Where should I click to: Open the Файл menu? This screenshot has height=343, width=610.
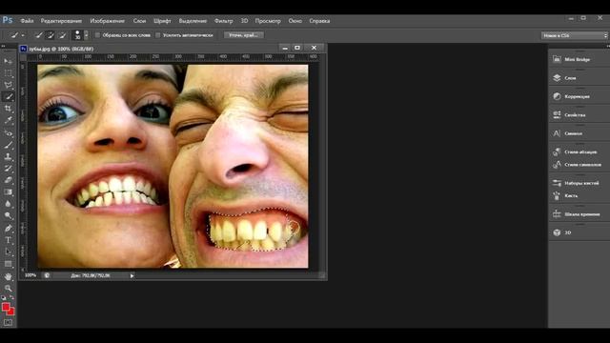[27, 21]
